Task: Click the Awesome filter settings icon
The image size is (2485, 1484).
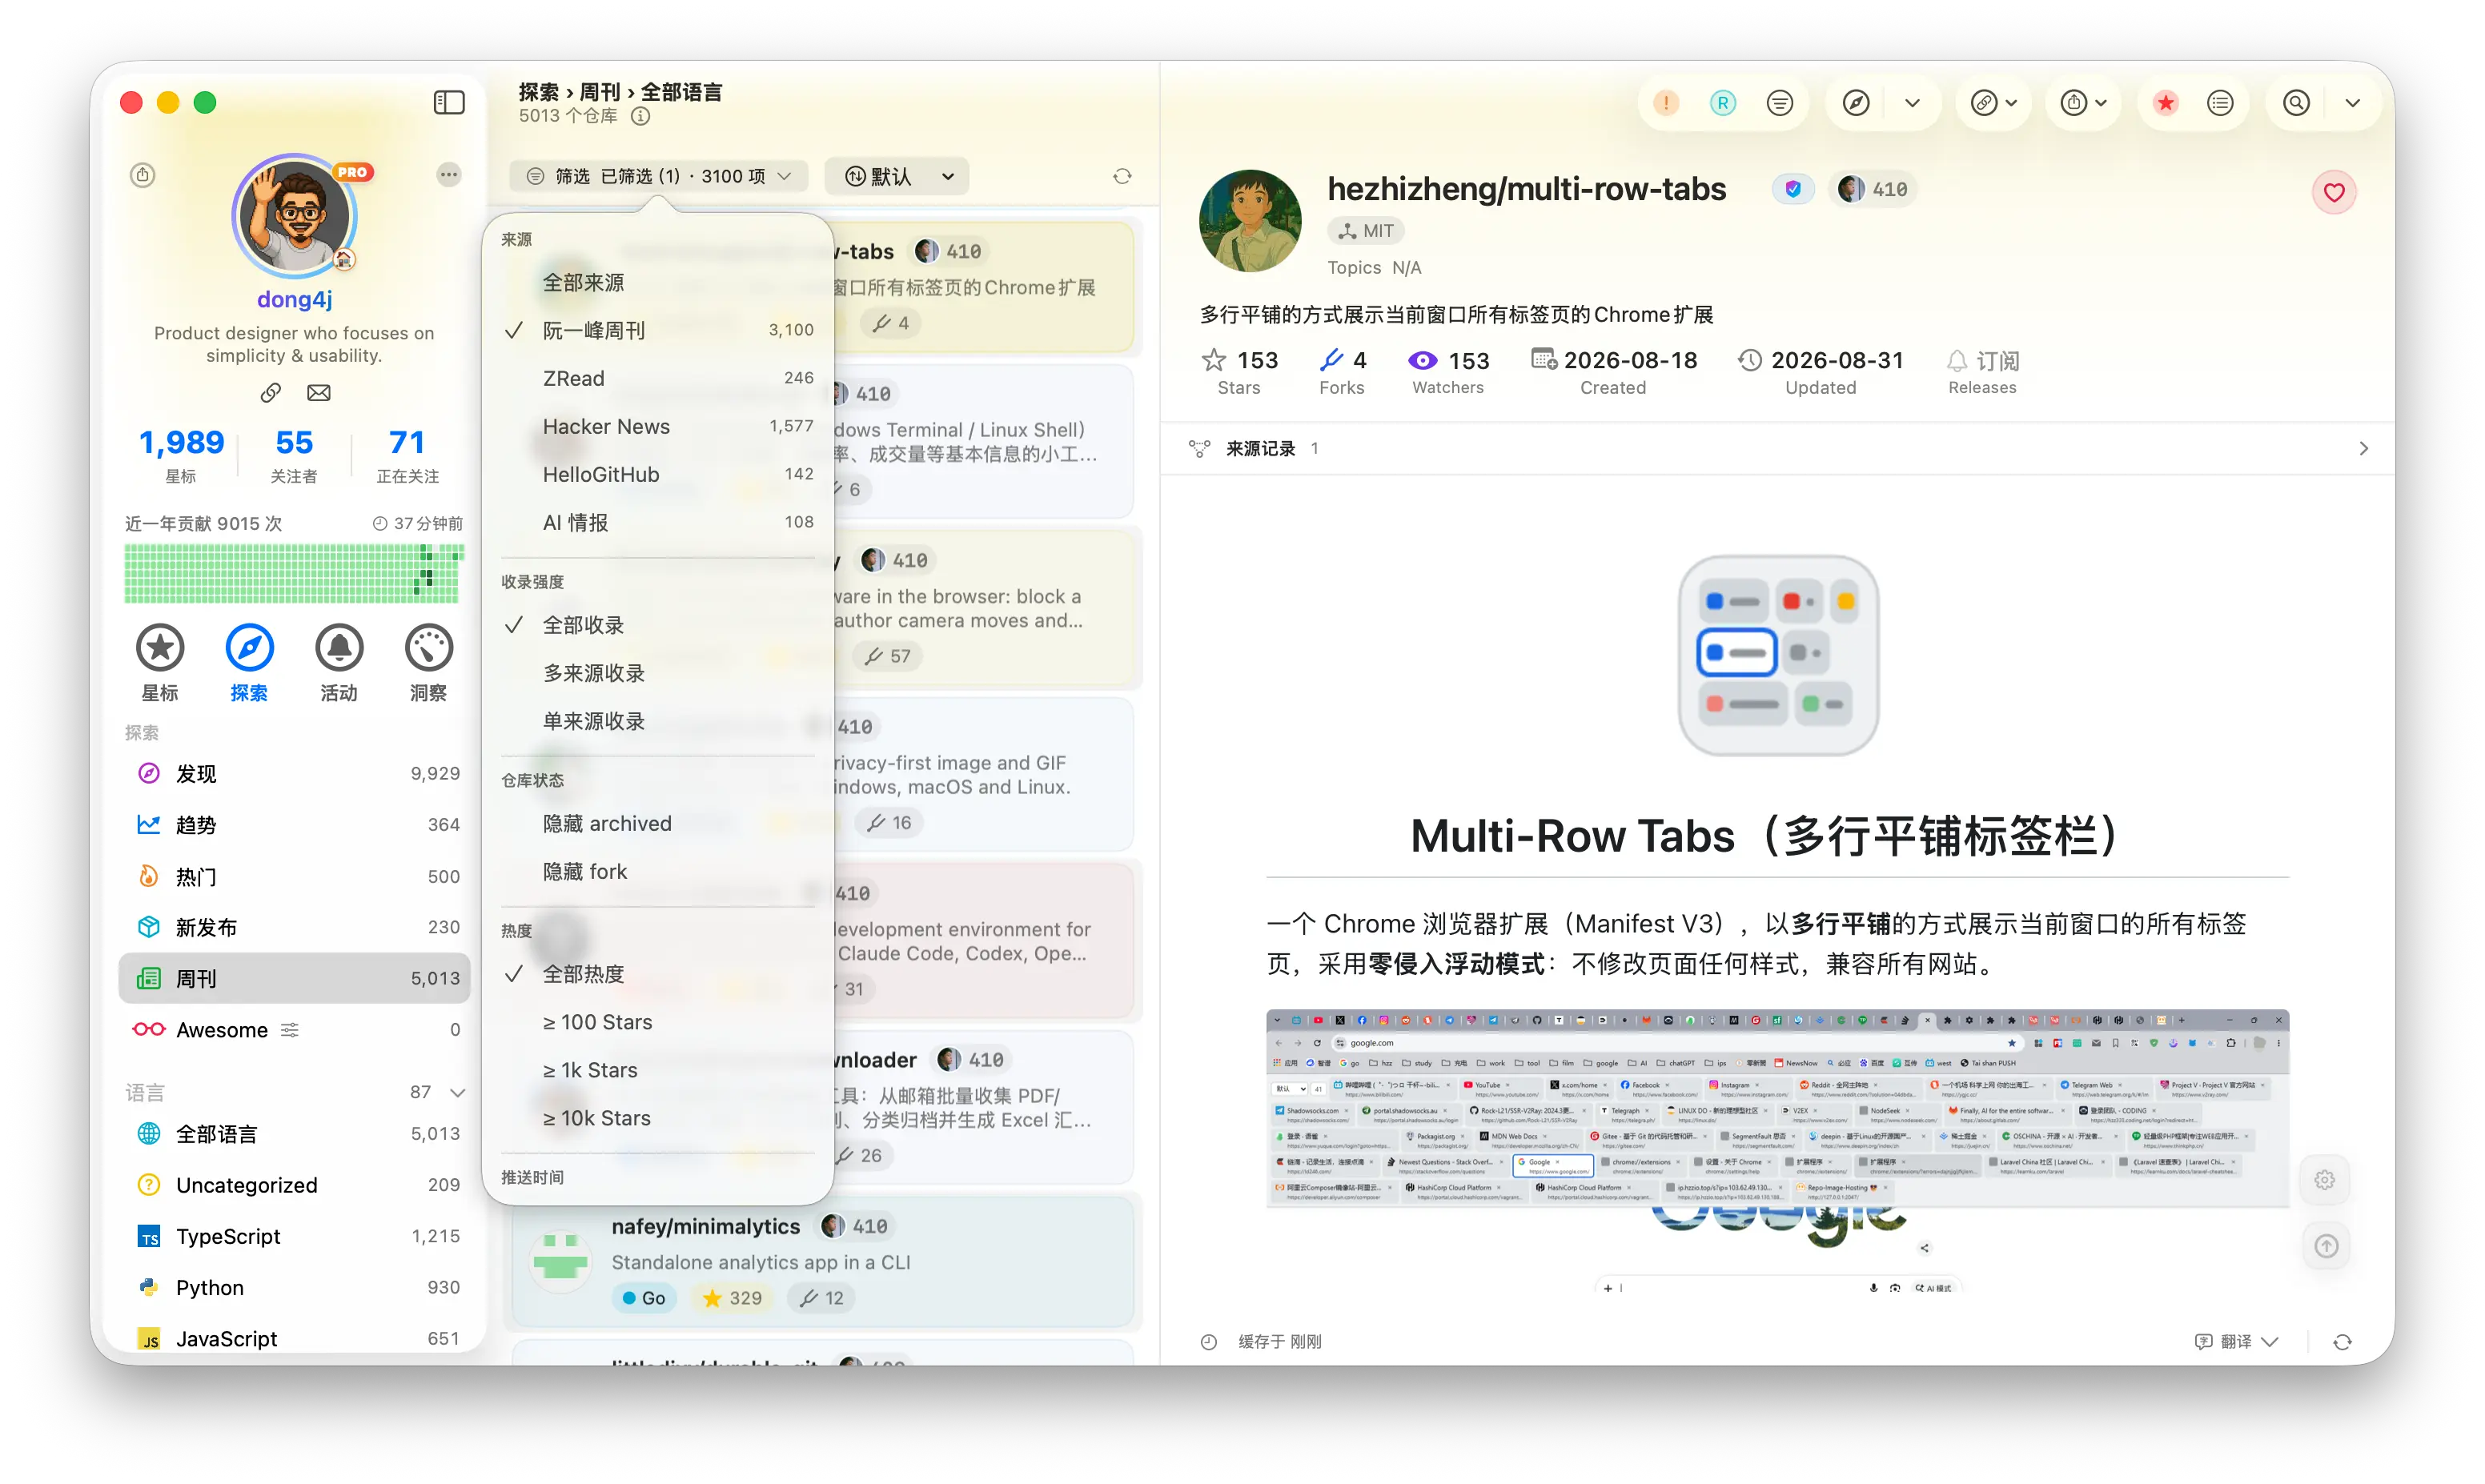Action: (x=290, y=1030)
